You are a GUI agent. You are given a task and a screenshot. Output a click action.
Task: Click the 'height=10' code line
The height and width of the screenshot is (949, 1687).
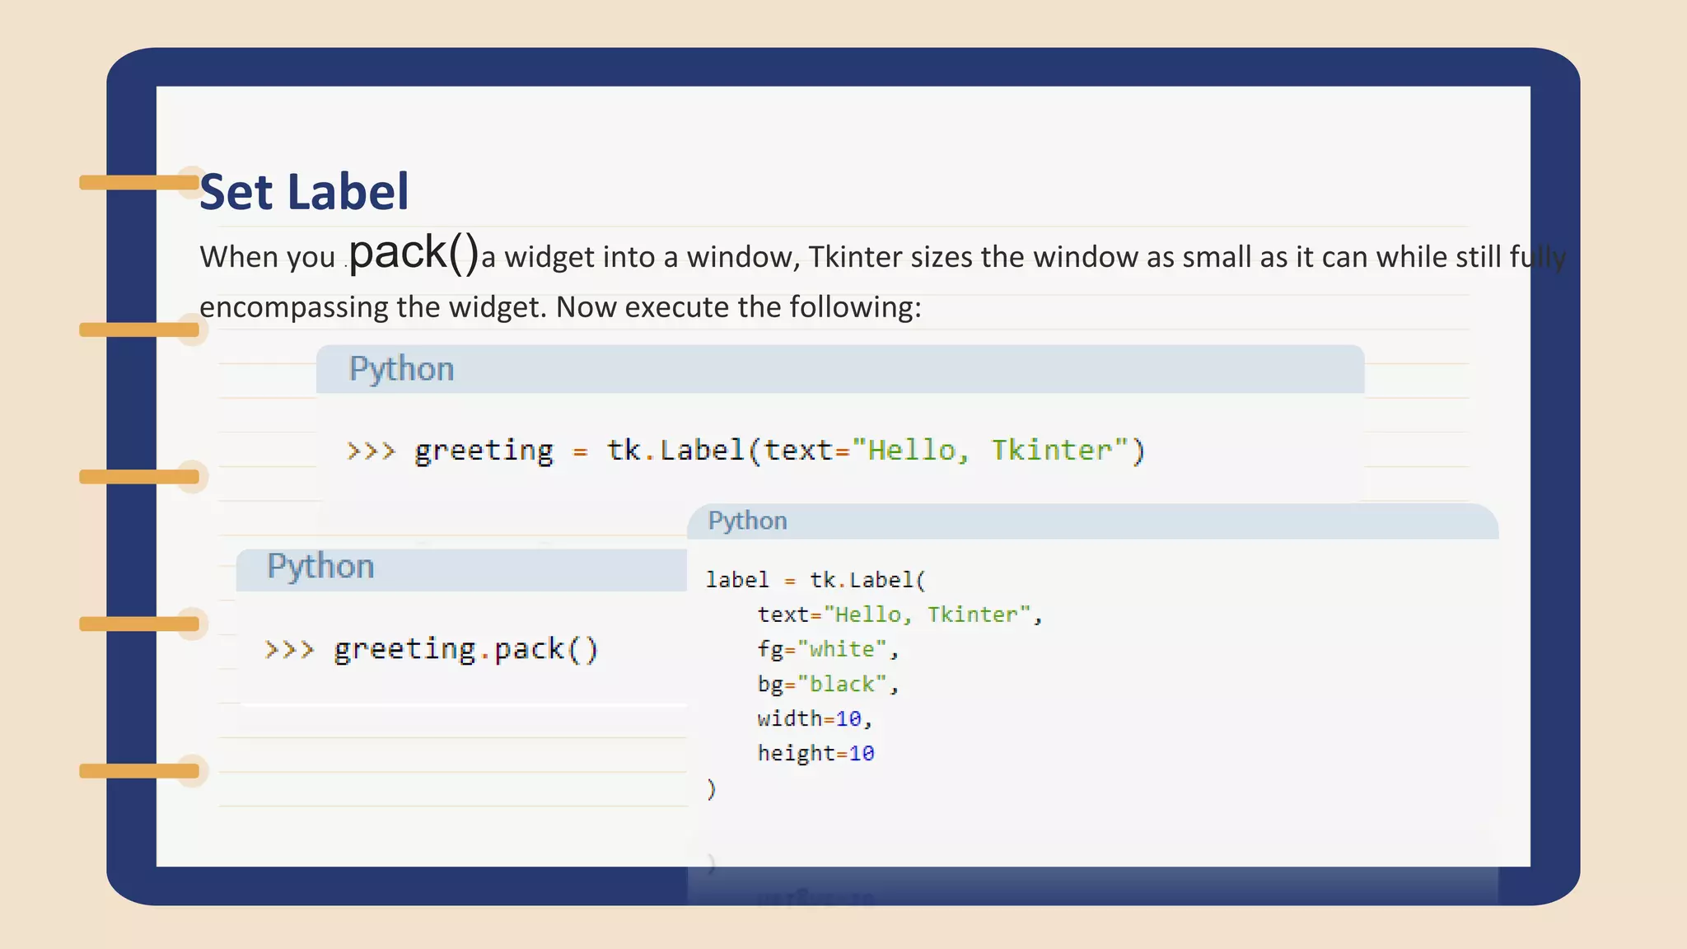(815, 753)
